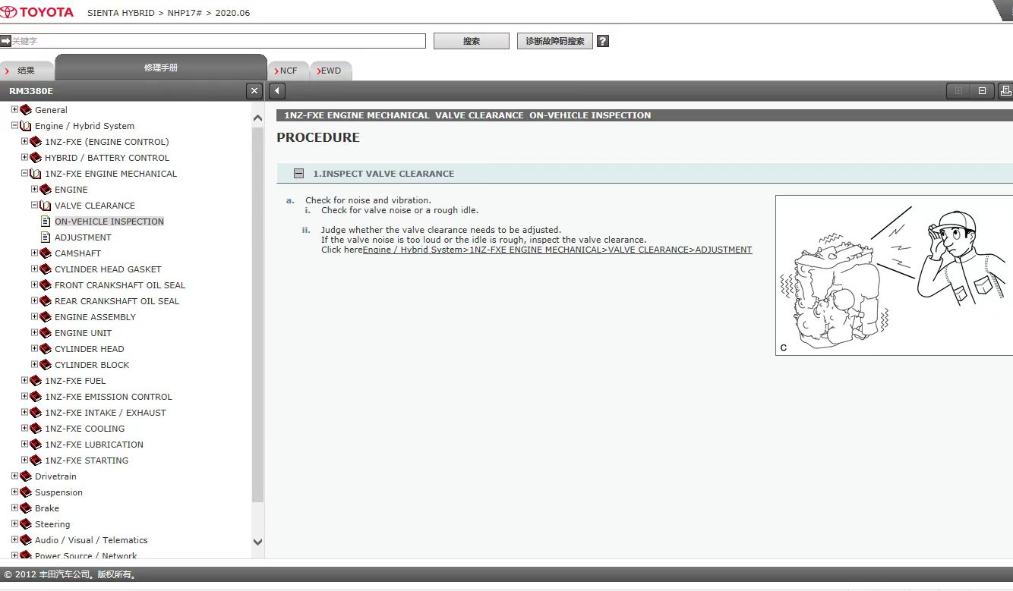Switch to the 结果 tab
Viewport: 1013px width, 591px height.
(x=27, y=71)
